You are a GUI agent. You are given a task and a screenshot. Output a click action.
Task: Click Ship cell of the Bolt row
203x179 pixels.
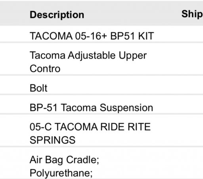(x=192, y=85)
